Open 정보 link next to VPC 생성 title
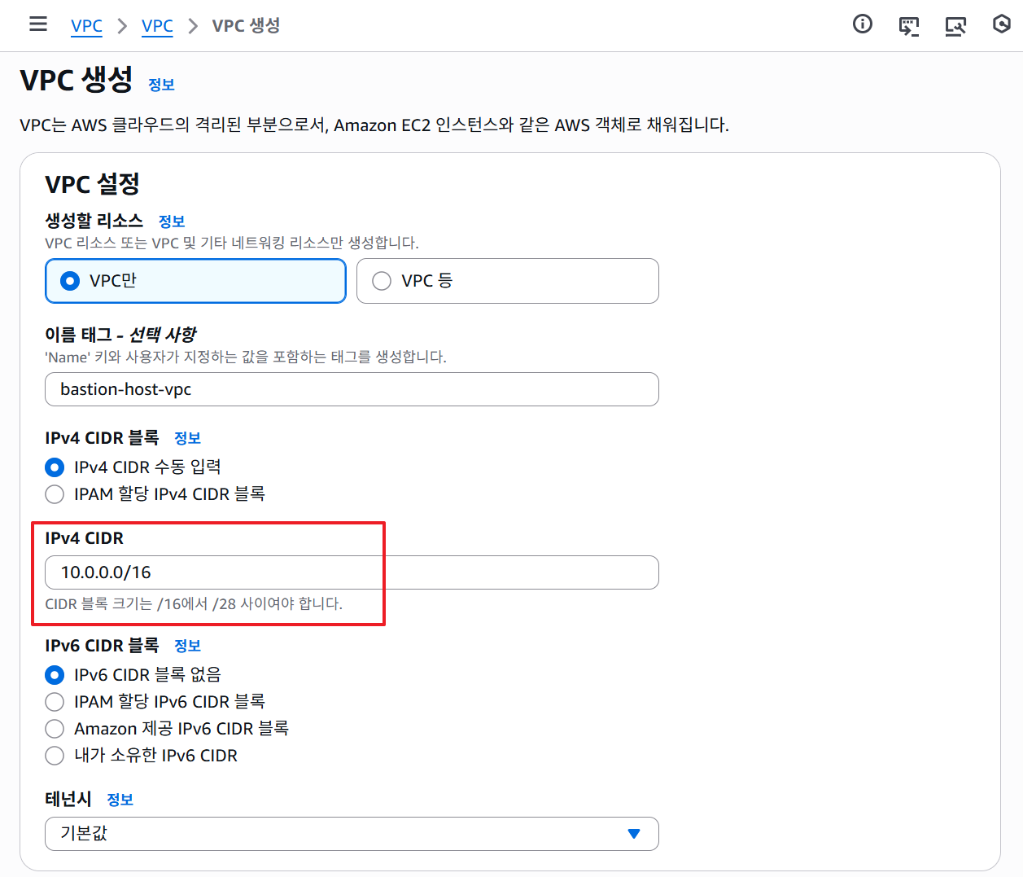The height and width of the screenshot is (877, 1023). (x=161, y=85)
